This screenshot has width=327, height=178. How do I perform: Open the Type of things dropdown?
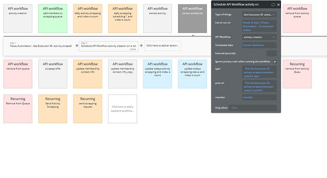tap(259, 15)
